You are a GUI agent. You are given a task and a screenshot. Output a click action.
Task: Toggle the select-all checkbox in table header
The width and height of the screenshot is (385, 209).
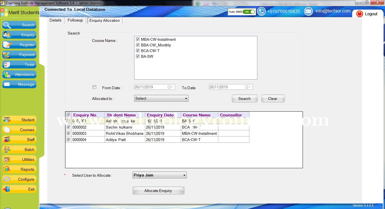pos(68,115)
